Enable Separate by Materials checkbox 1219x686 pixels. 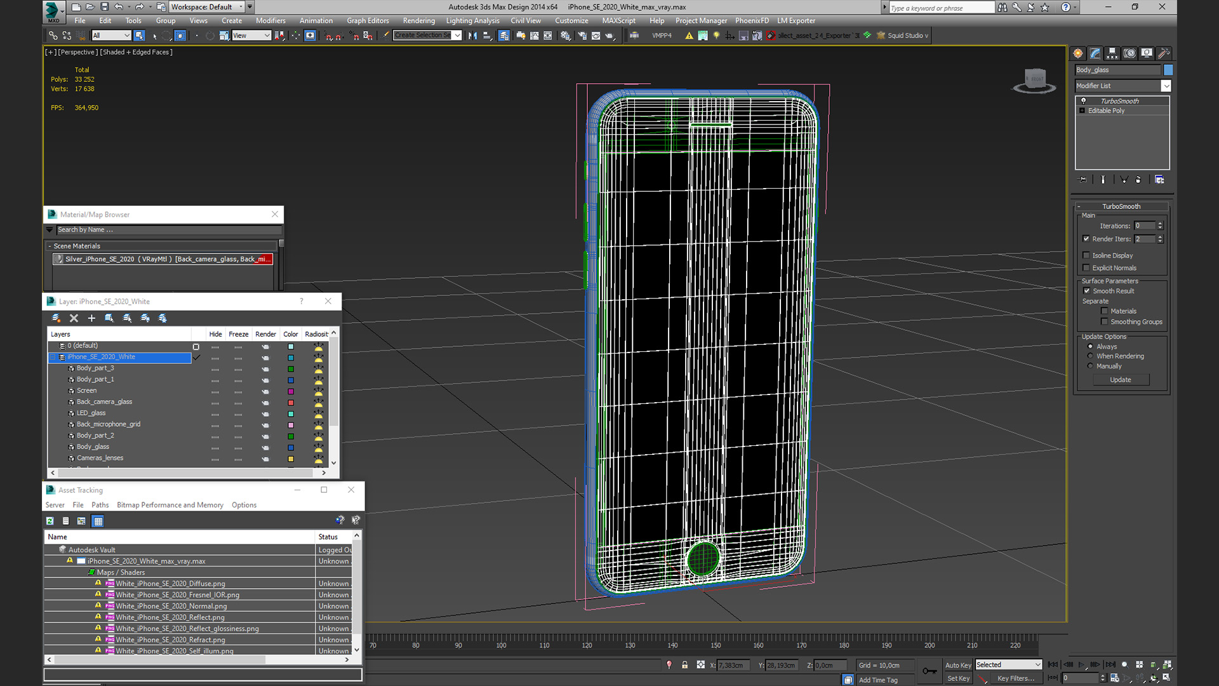click(1105, 311)
